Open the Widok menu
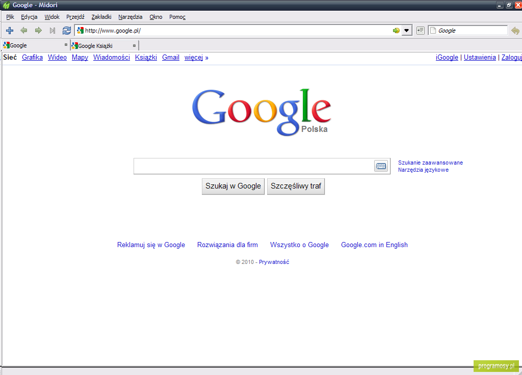 point(52,17)
